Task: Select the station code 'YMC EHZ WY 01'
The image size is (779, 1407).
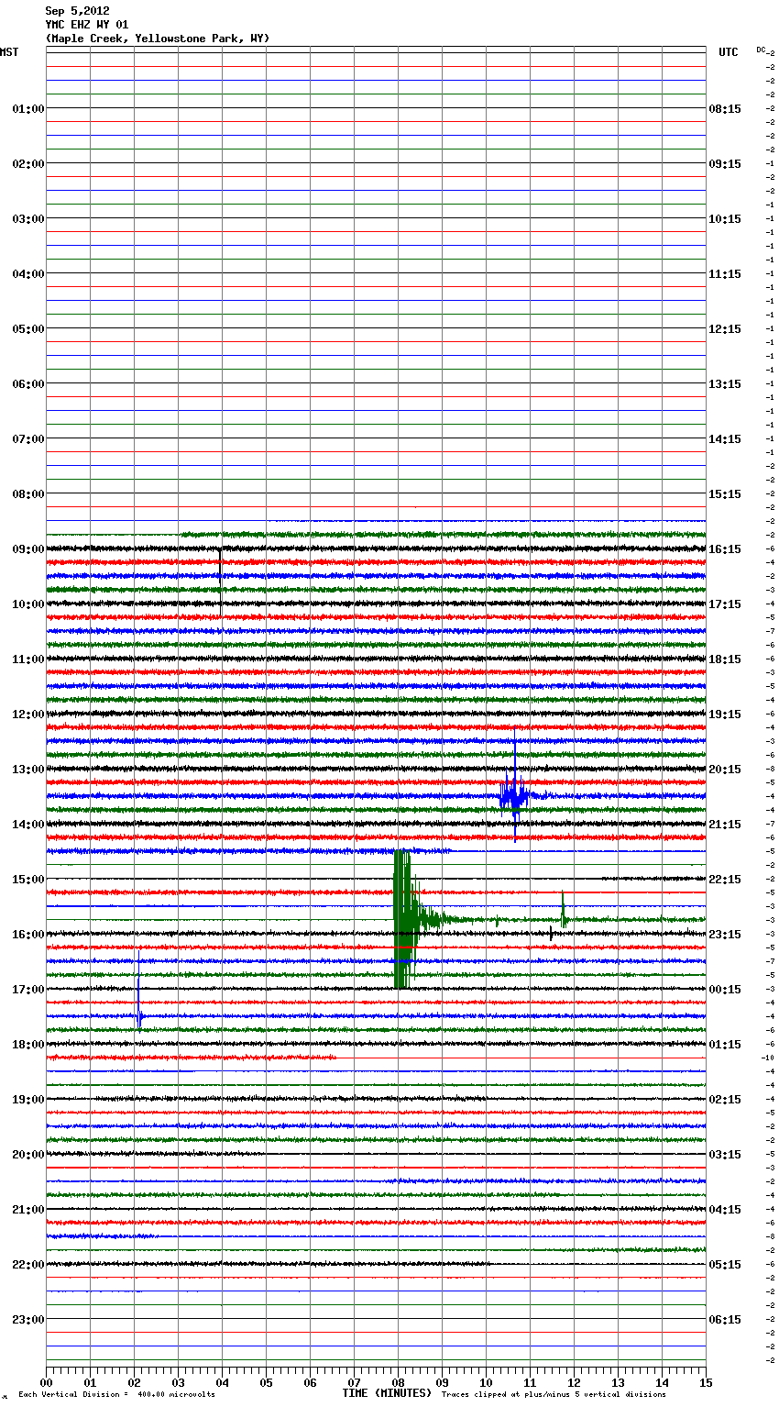Action: click(87, 25)
